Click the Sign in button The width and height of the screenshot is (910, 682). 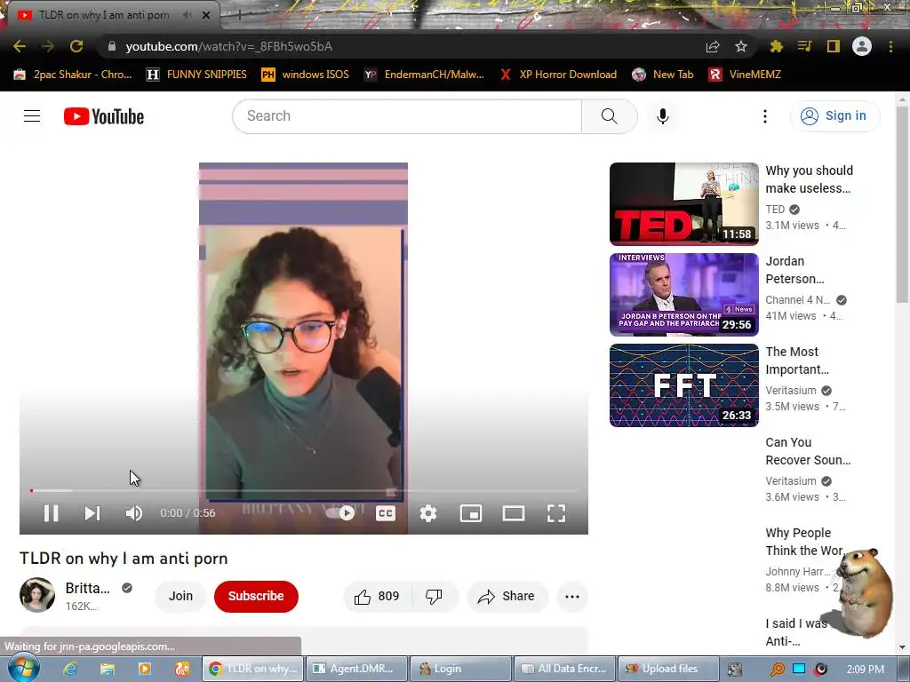834,116
